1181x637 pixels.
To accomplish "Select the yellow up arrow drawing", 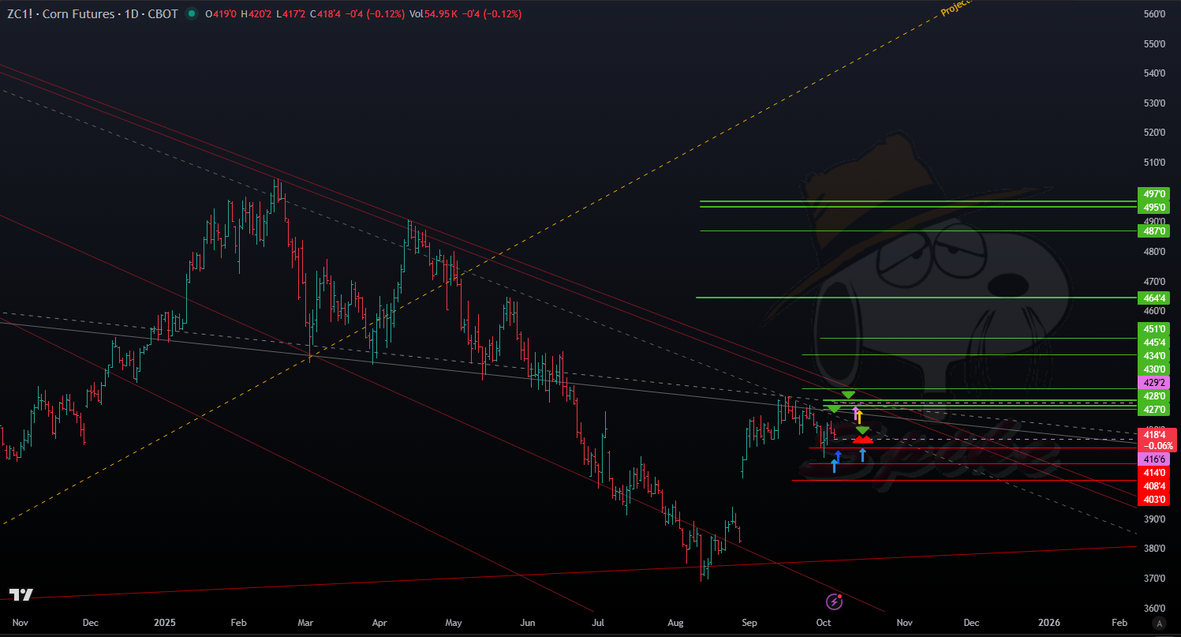I will (860, 417).
